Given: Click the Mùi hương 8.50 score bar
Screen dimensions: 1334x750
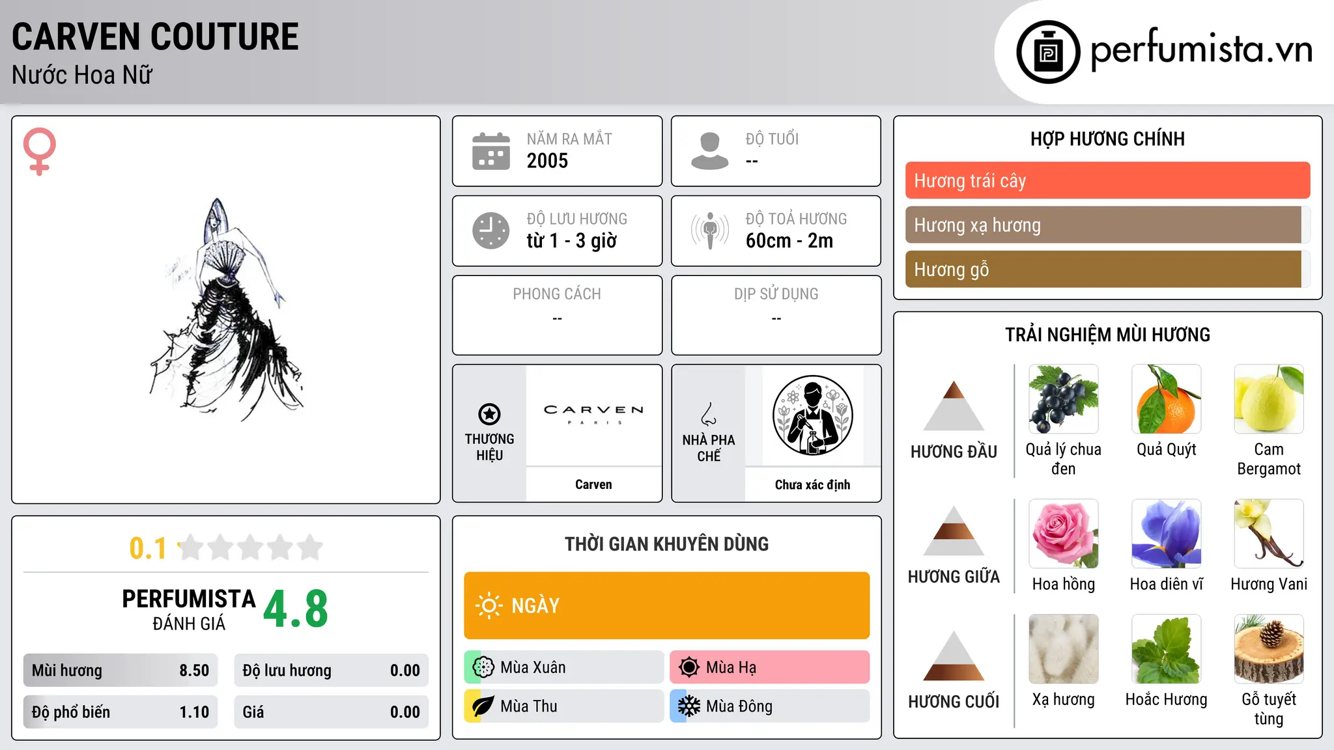Looking at the screenshot, I should (121, 671).
